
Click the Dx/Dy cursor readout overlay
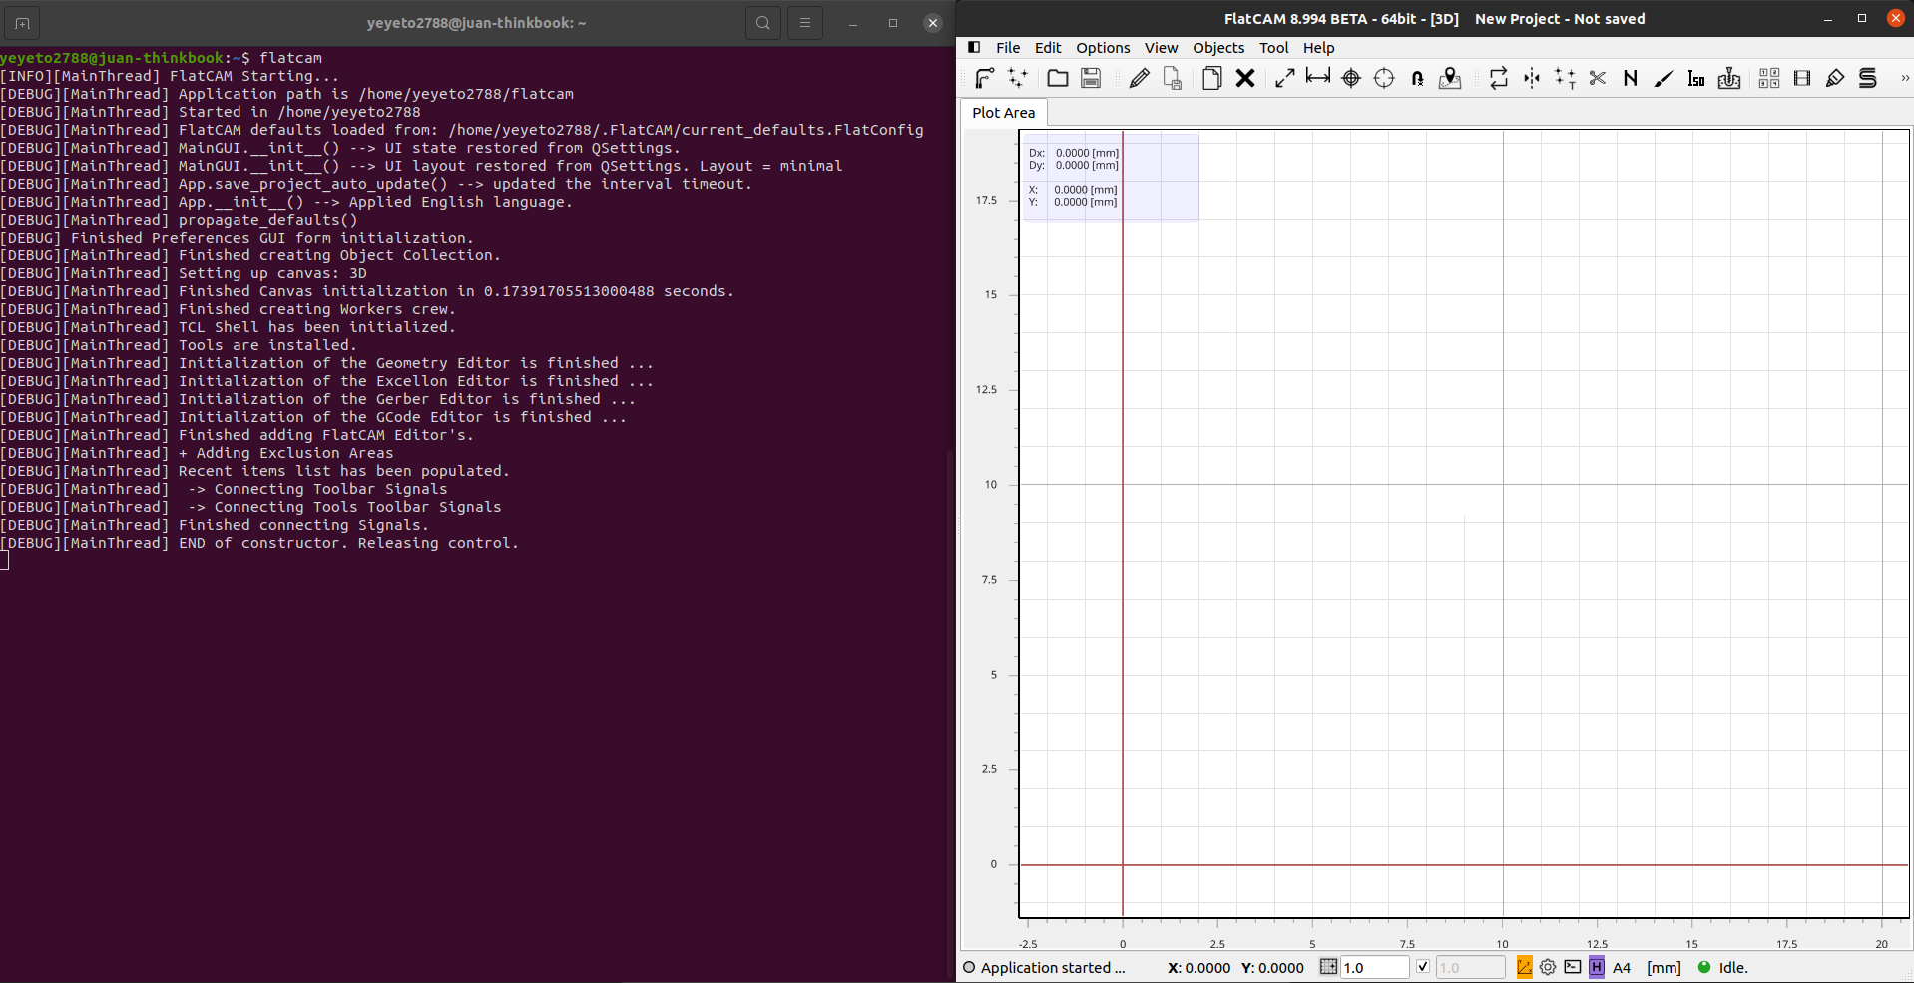click(x=1111, y=177)
